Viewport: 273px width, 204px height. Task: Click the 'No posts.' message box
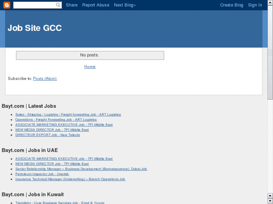90,55
